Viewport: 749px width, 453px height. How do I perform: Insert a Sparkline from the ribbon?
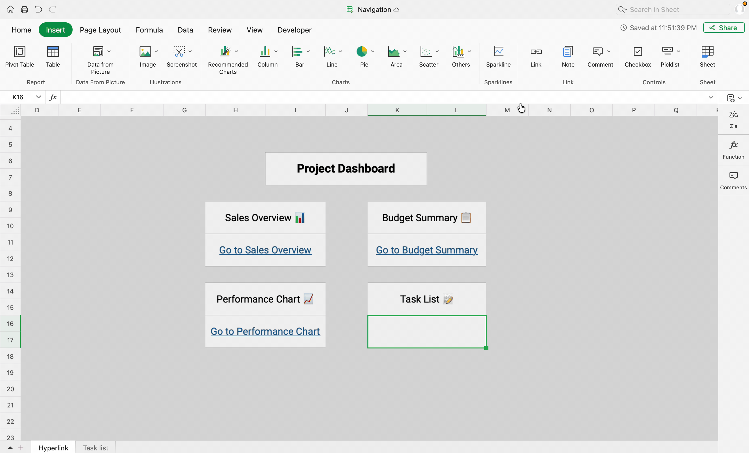(x=498, y=52)
